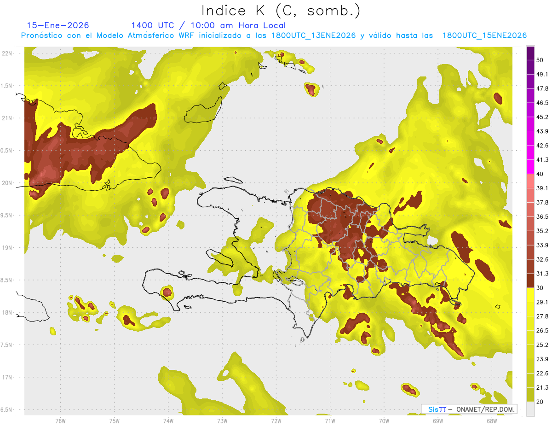The image size is (552, 427).
Task: Click the color bar label '45.2'
Action: (x=542, y=117)
